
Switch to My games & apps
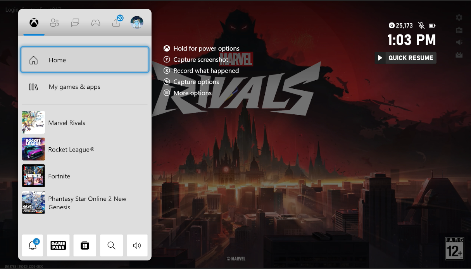click(85, 86)
